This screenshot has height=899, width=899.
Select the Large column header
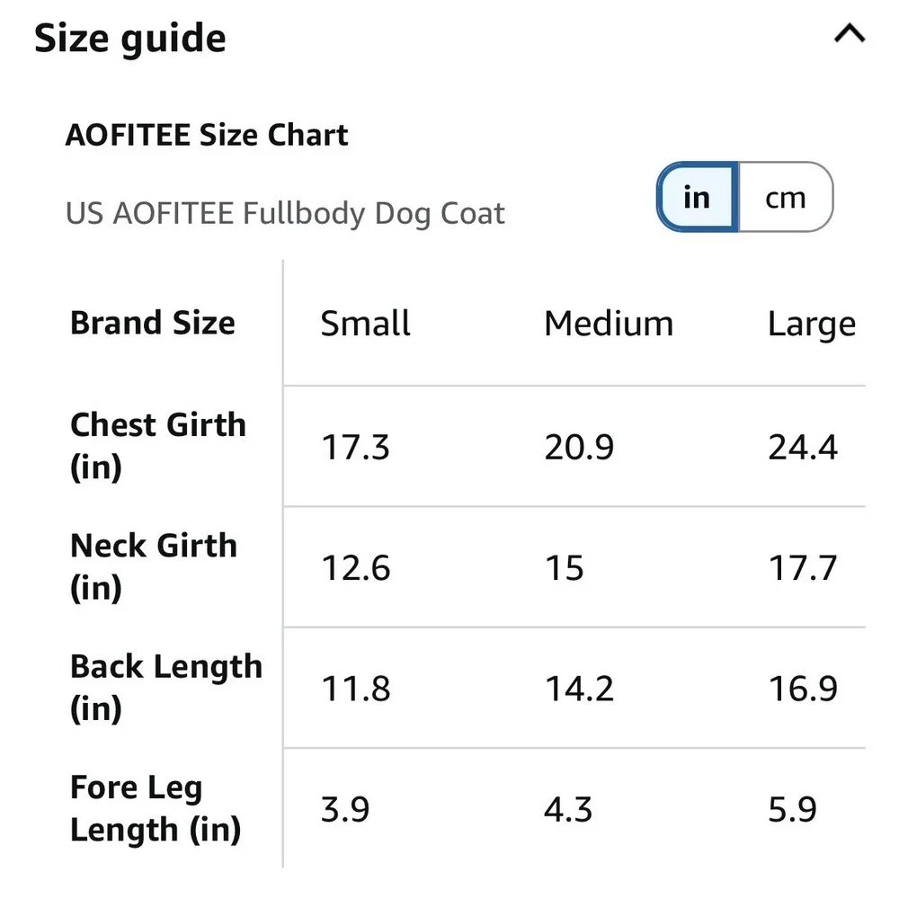coord(811,325)
